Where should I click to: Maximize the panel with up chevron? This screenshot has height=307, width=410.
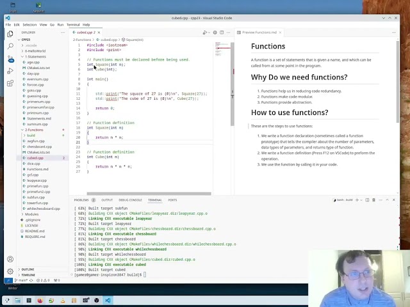click(x=387, y=200)
